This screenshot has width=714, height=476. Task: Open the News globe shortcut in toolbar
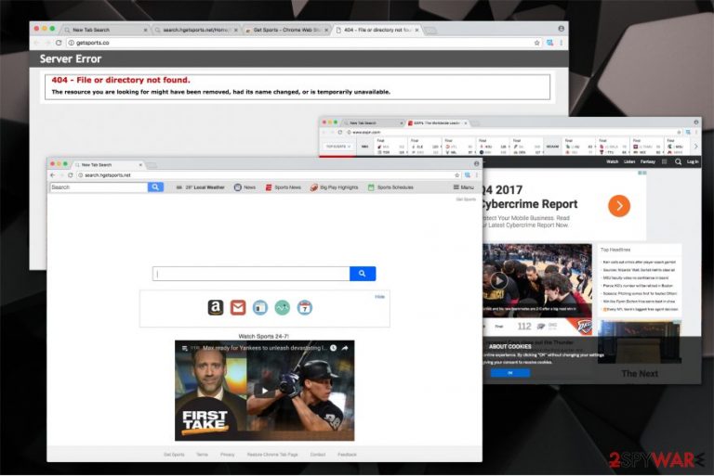(x=245, y=187)
